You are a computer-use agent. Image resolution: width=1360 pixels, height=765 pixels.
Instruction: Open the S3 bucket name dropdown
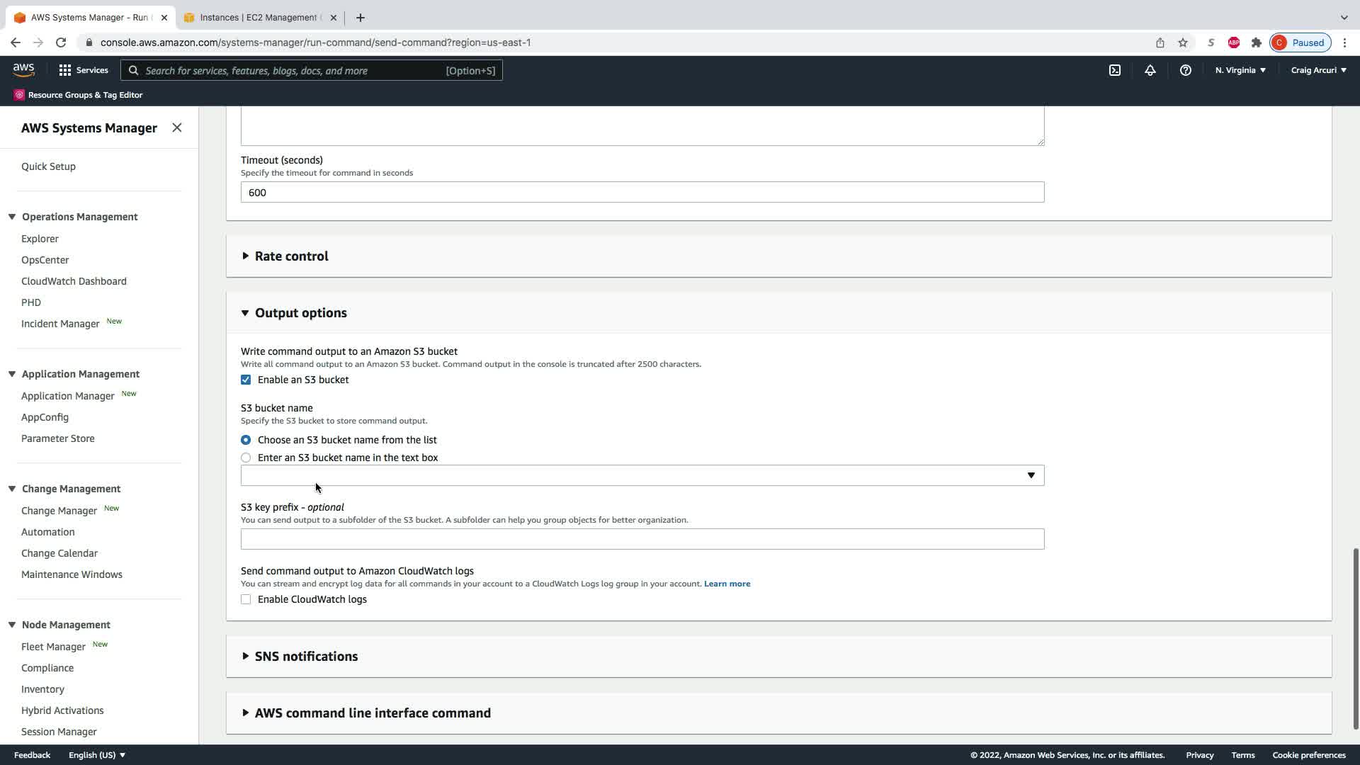pyautogui.click(x=642, y=475)
